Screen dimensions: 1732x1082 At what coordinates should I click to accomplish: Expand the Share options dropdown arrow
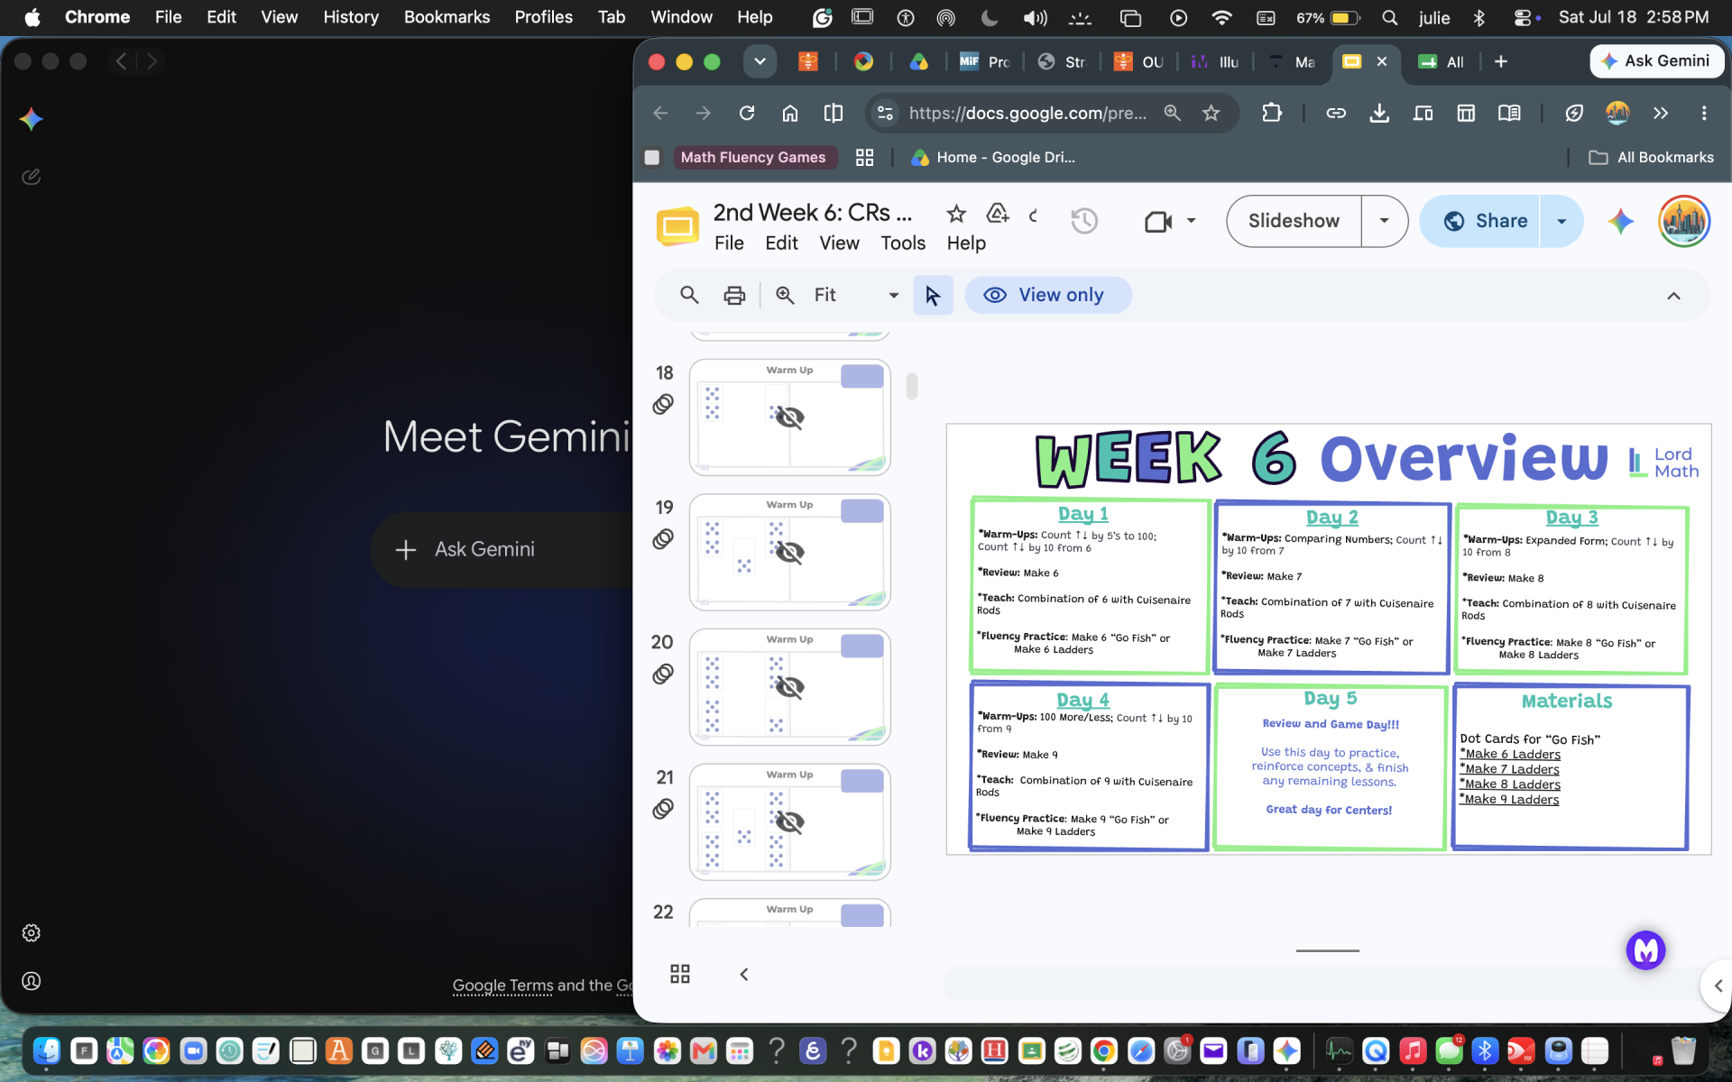click(1562, 221)
